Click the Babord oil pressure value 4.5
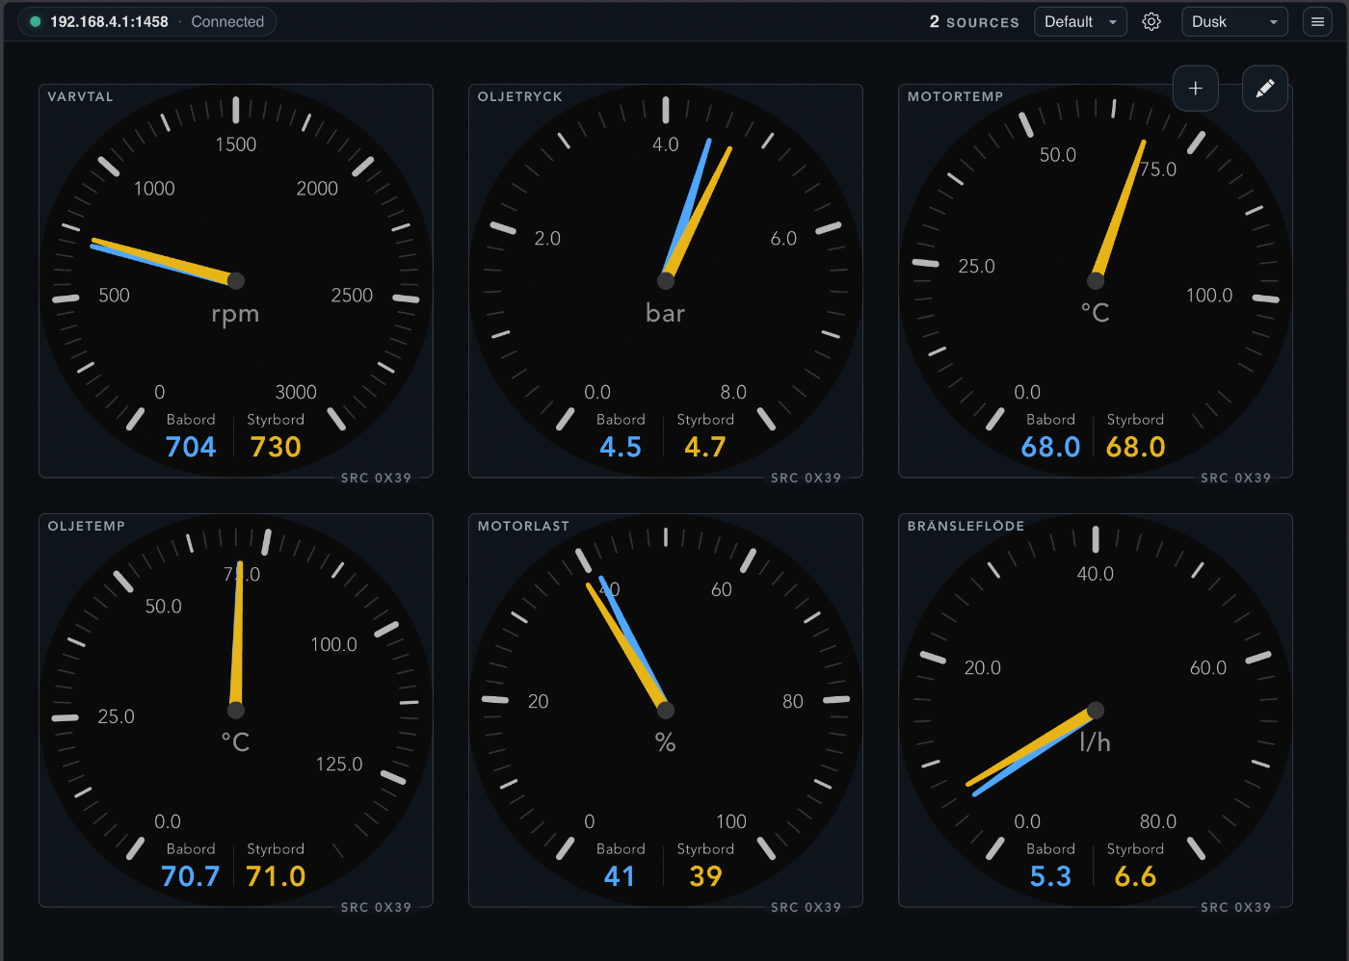 coord(621,447)
